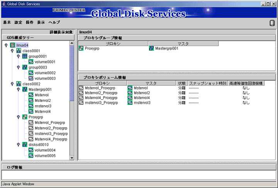This screenshot has width=278, height=188.
Task: Click the linux04 host node icon
Action: pos(12,45)
